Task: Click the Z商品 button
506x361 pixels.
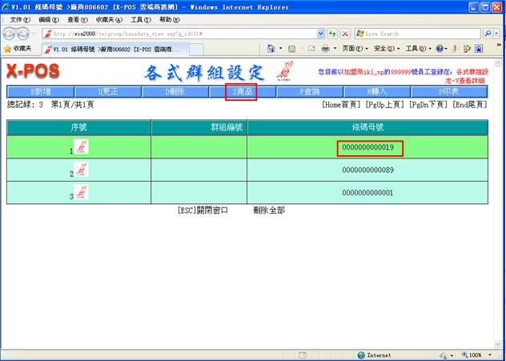Action: point(241,92)
